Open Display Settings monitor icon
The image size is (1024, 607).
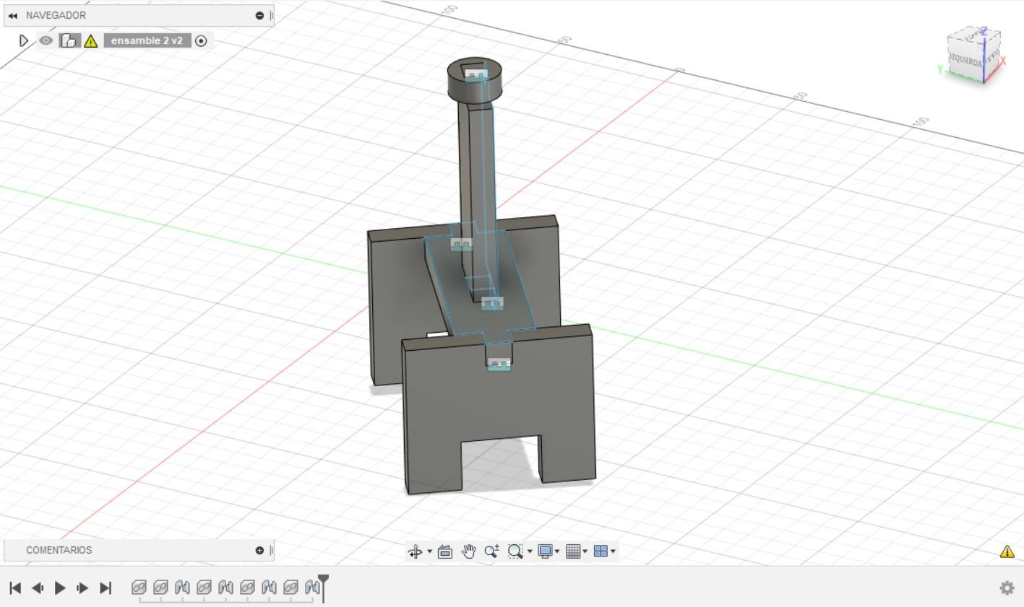[x=546, y=551]
